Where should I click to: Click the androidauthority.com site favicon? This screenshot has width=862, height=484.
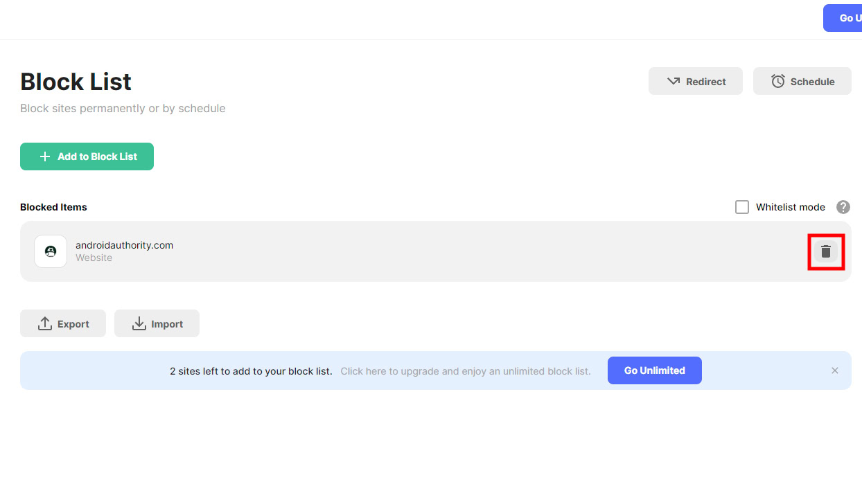(51, 251)
